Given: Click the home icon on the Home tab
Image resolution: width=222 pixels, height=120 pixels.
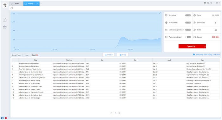Looking at the screenshot, I should (12, 4).
